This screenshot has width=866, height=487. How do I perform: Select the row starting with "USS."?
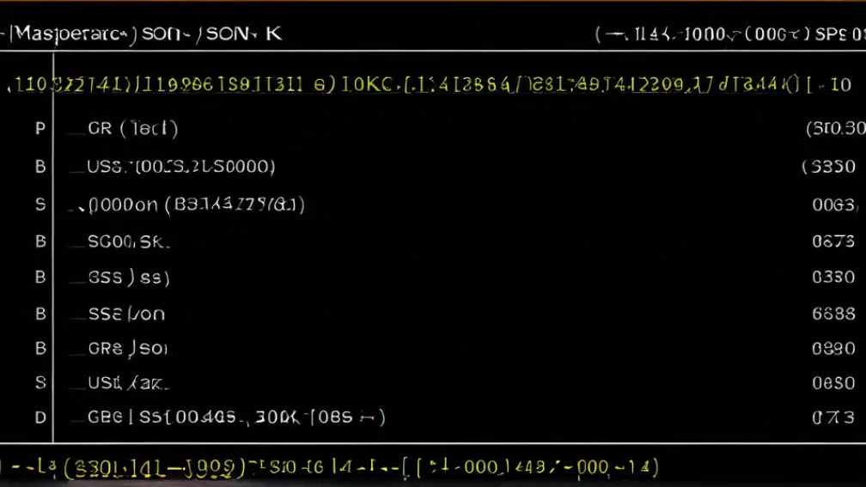[180, 167]
